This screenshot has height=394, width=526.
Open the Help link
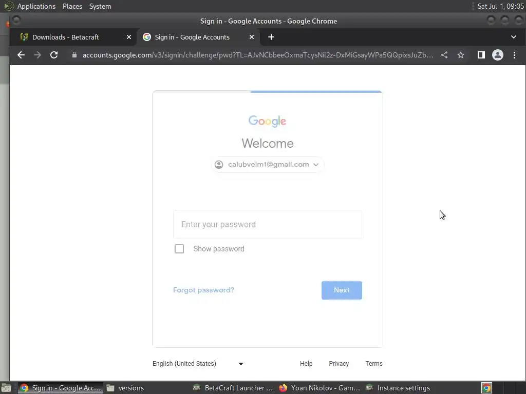coord(306,364)
